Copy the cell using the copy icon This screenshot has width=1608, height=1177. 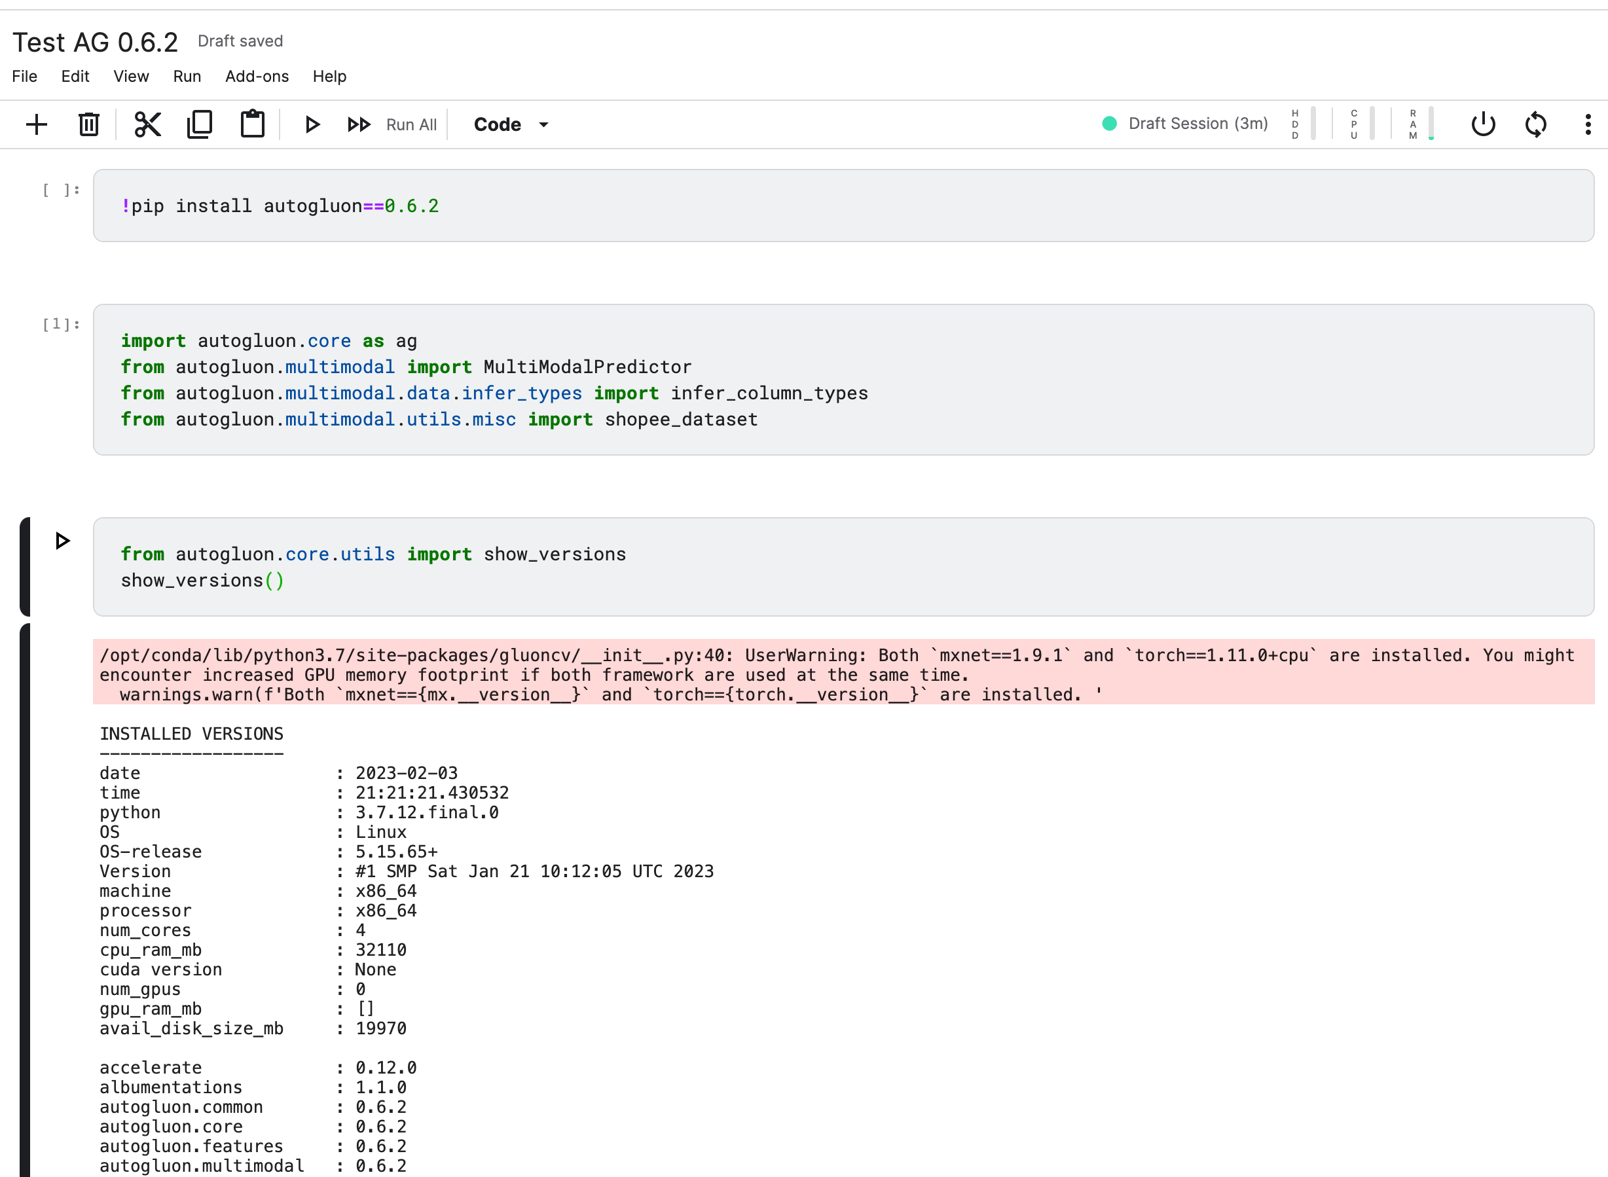200,124
